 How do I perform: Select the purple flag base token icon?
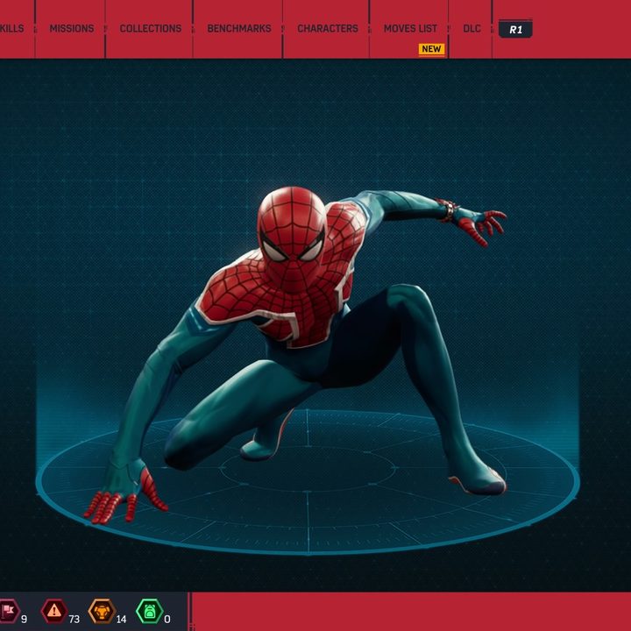pos(8,611)
